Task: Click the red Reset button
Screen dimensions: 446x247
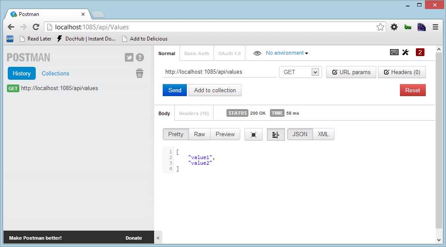Action: pos(412,90)
